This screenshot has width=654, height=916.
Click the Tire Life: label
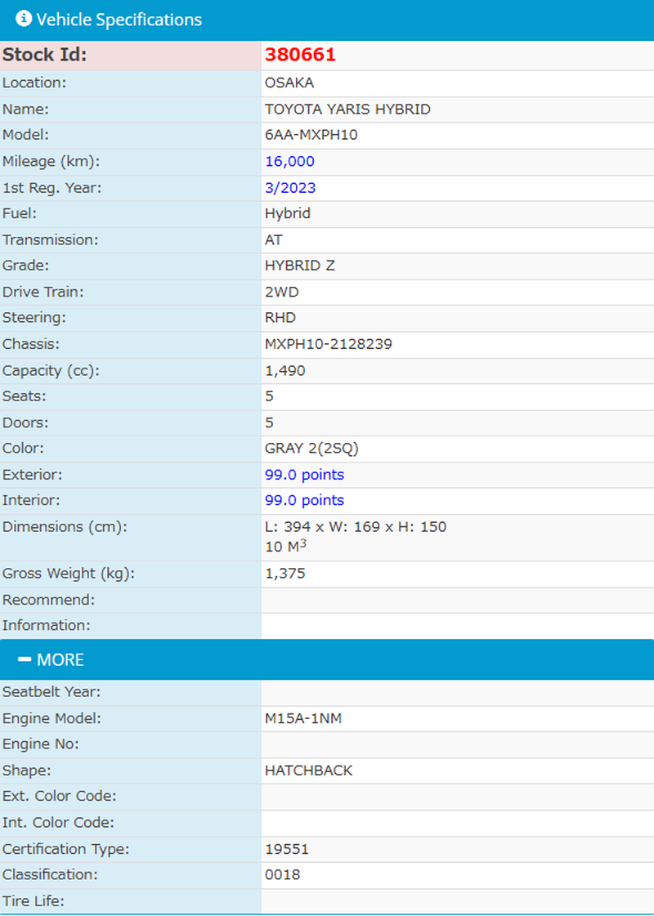pyautogui.click(x=34, y=900)
